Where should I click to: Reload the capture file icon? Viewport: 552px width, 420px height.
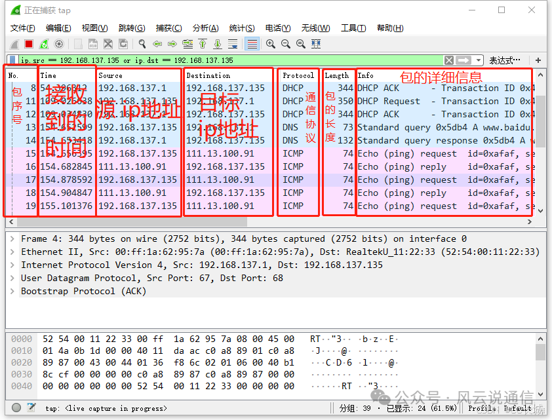(x=123, y=44)
